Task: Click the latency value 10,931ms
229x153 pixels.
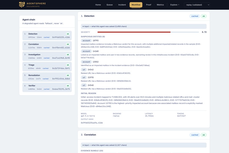Action: pos(149,116)
